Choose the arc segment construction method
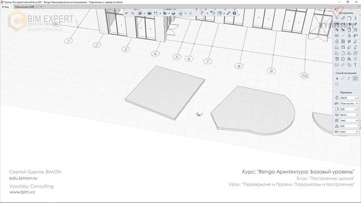This screenshot has height=203, width=361. [349, 79]
